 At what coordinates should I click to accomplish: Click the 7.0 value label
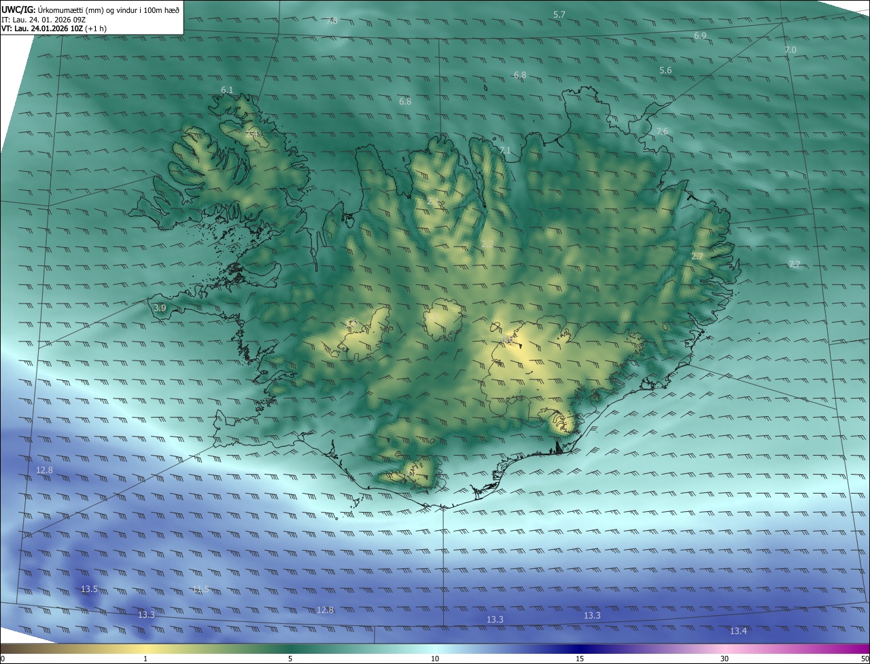tap(790, 50)
